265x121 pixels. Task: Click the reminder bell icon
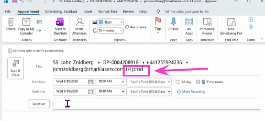95,31
